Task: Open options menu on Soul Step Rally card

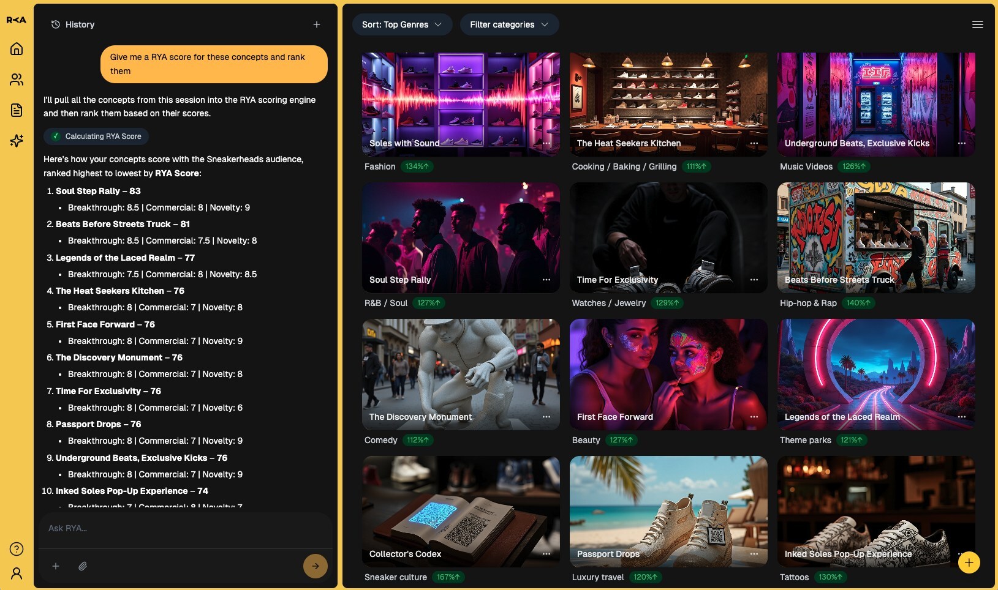Action: coord(546,280)
